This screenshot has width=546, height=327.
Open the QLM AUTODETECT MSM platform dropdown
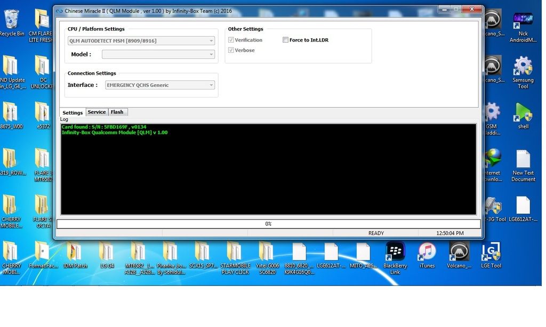point(141,40)
